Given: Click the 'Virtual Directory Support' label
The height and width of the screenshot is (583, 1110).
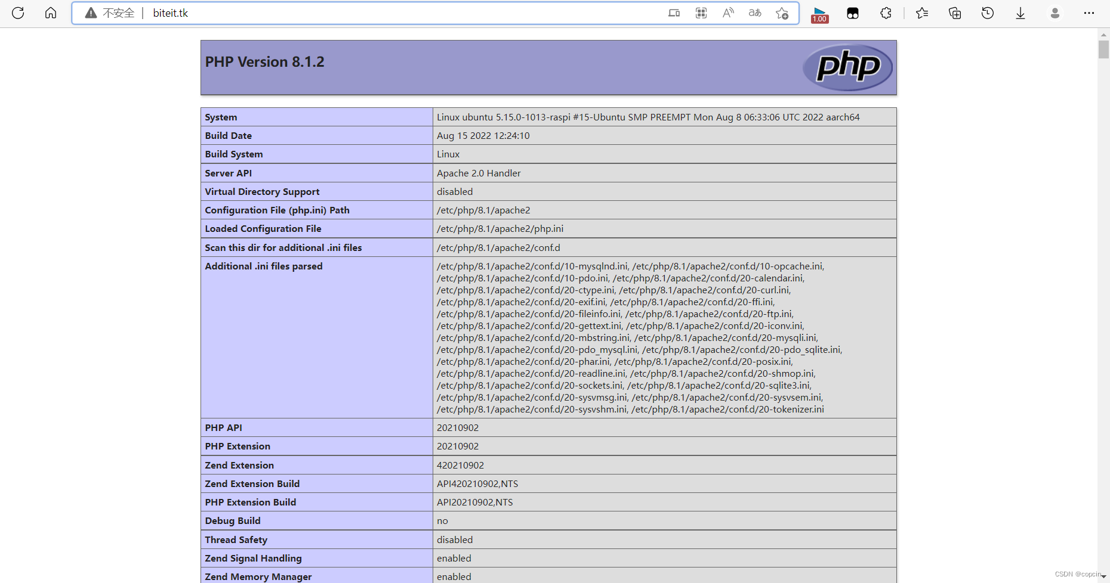Looking at the screenshot, I should 262,192.
